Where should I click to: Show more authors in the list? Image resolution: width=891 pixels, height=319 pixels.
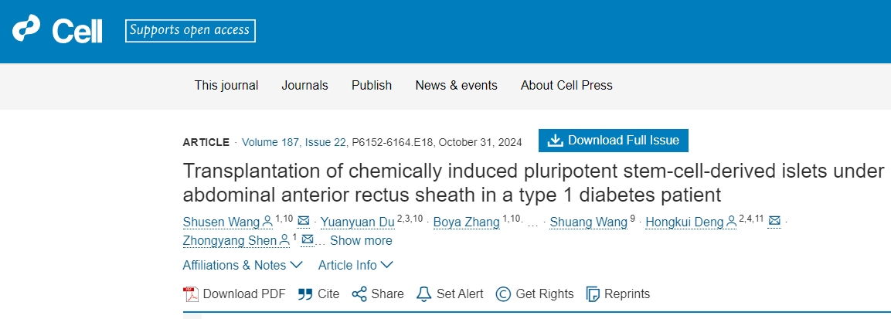click(x=361, y=240)
